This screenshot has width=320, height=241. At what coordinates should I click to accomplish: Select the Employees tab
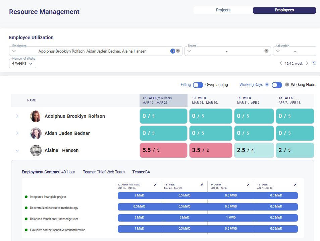tap(284, 10)
